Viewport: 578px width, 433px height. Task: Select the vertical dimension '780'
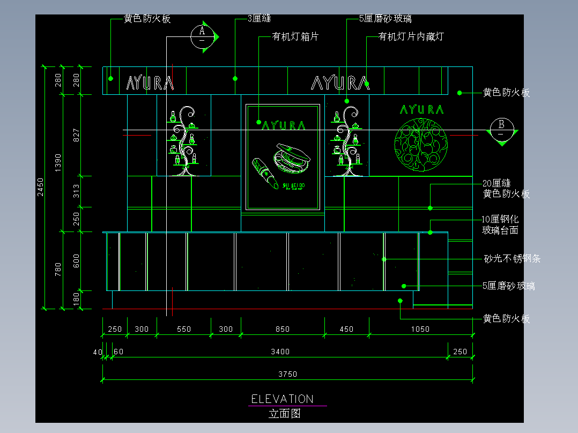(x=58, y=270)
